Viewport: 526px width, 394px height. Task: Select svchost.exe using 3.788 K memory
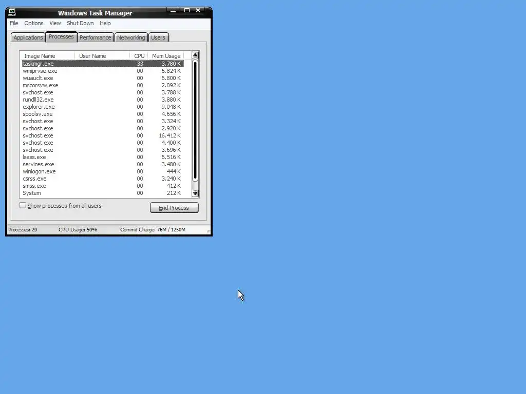pyautogui.click(x=103, y=92)
